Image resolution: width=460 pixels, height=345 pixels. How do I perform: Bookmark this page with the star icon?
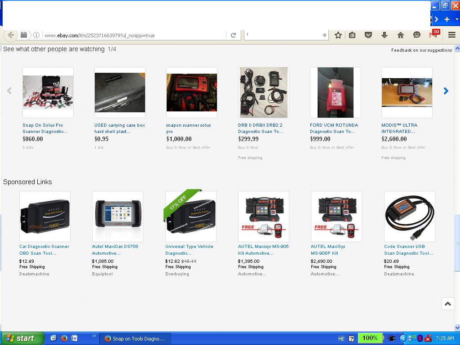(338, 35)
